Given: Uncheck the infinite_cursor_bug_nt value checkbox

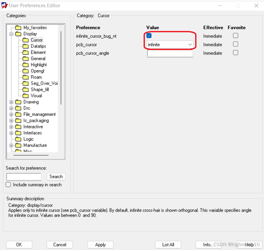Looking at the screenshot, I should 149,36.
